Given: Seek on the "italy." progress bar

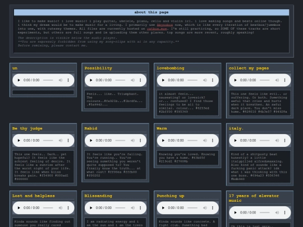Looking at the screenshot, I should tap(264, 140).
